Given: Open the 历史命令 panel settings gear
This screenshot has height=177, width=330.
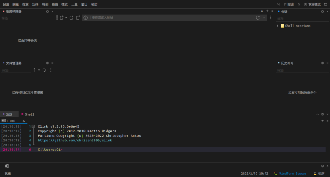Looking at the screenshot, I should [322, 63].
